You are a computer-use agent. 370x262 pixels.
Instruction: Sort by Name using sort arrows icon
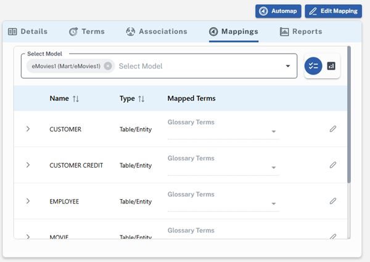click(76, 99)
